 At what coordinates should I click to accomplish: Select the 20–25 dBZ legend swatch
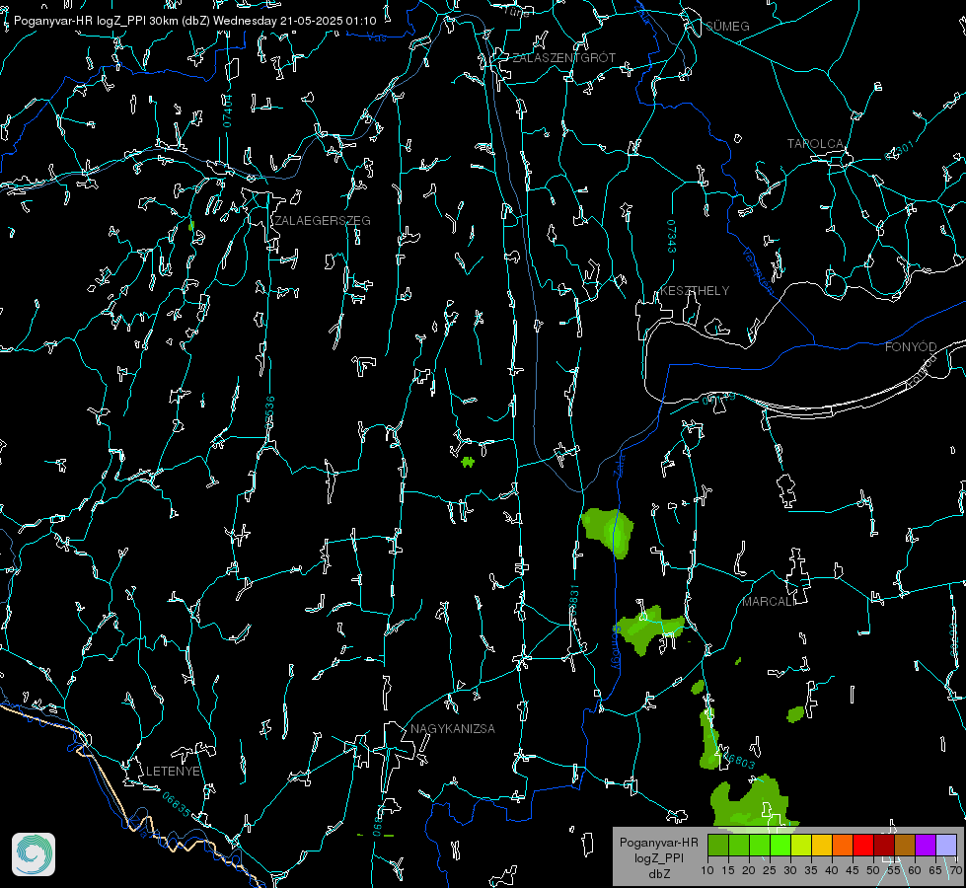tap(760, 845)
